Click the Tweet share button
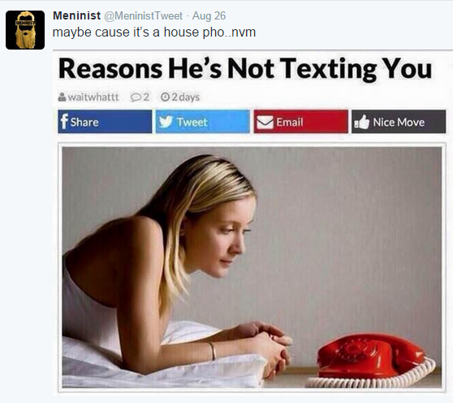The width and height of the screenshot is (453, 403). (202, 122)
